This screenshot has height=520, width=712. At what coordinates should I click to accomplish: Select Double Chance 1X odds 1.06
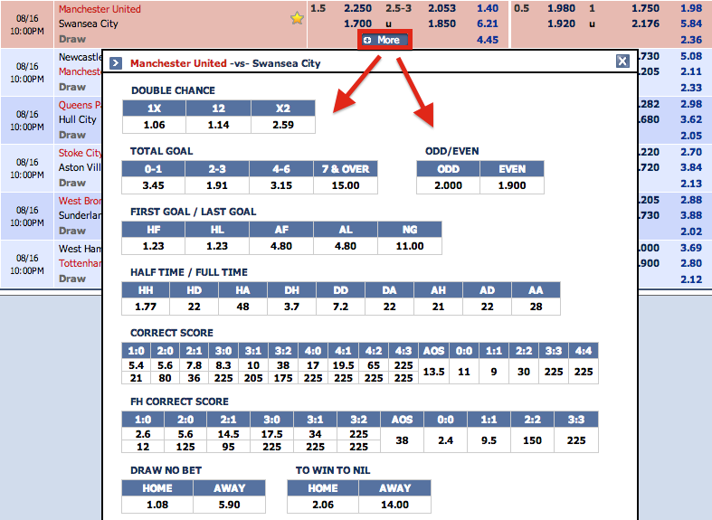(155, 125)
